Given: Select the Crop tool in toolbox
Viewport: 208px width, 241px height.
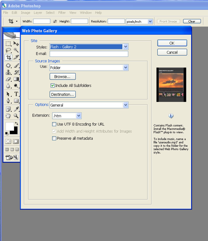Looking at the screenshot, I should pos(8,57).
